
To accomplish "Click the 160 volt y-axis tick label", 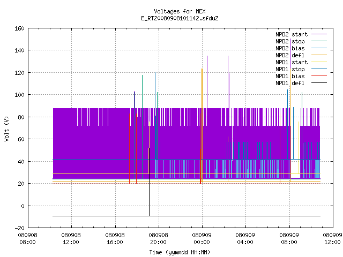I will [19, 28].
